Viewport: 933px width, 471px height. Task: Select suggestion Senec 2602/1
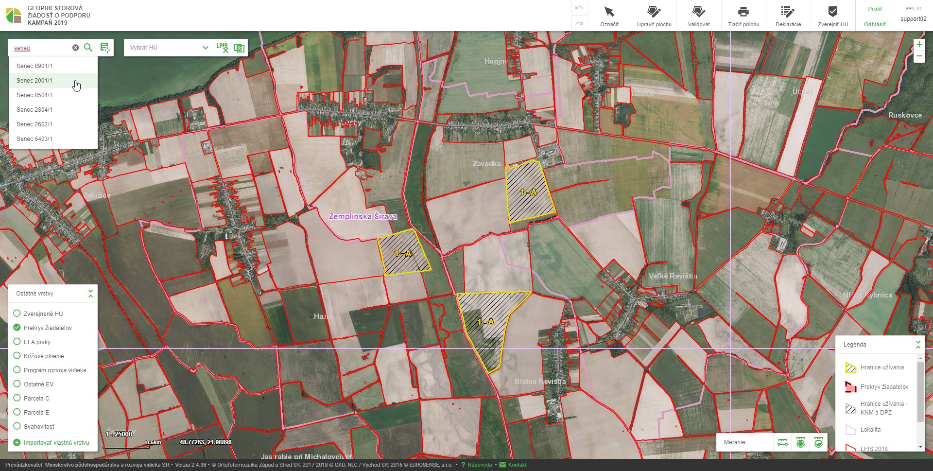tap(53, 124)
